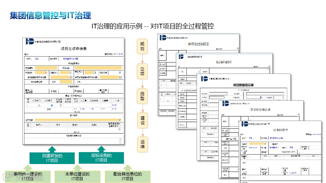Viewport: 326px width, 183px height.
Task: Click the 立项 step box
Action: click(142, 72)
